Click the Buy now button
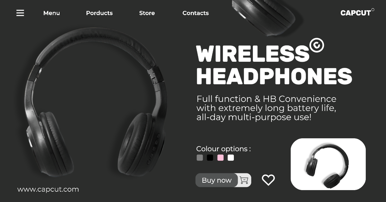This screenshot has width=386, height=202. click(217, 180)
